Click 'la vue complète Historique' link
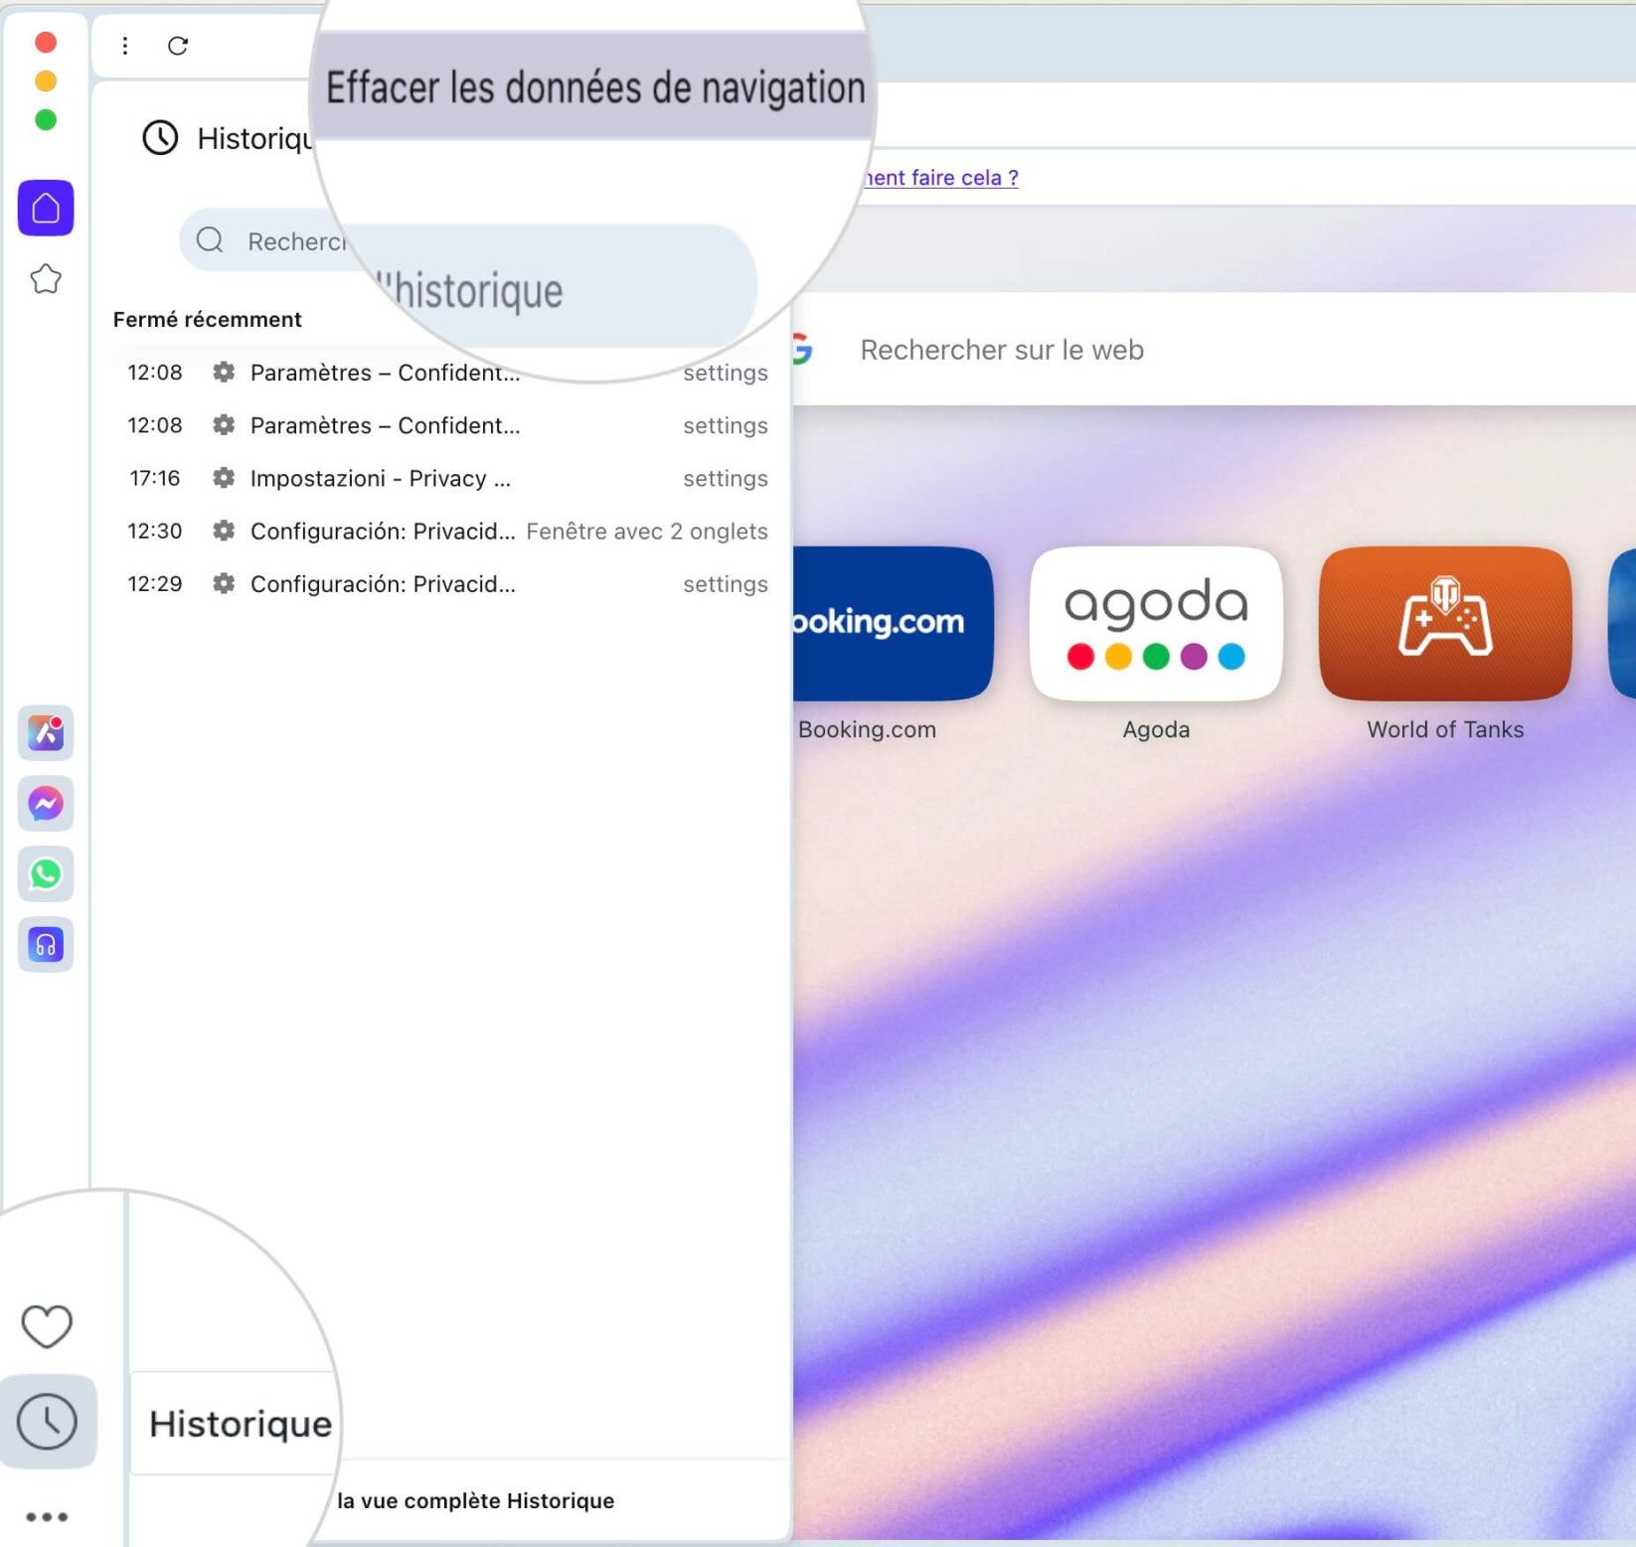1636x1547 pixels. click(x=475, y=1500)
